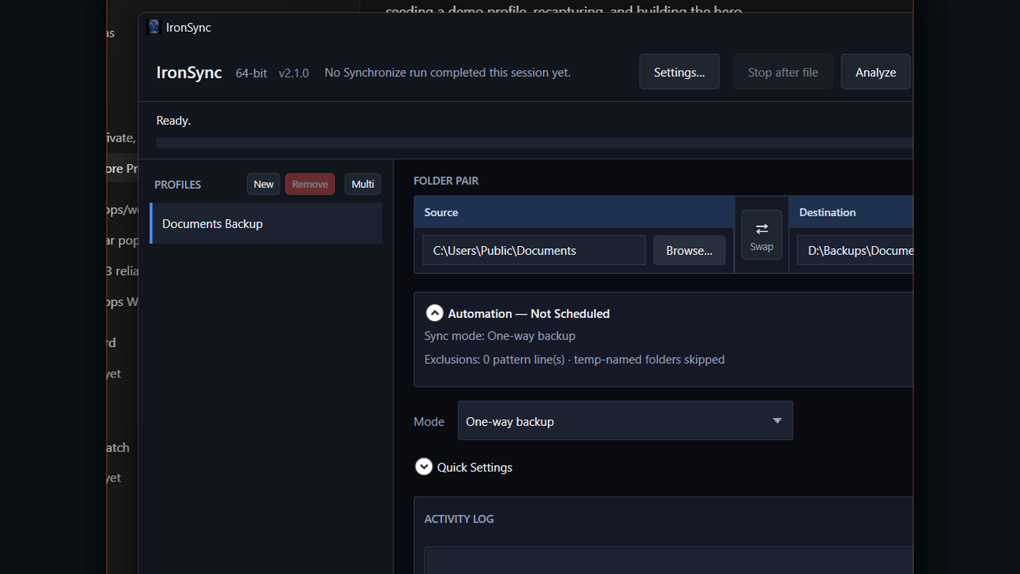Click the Stop after file button
The width and height of the screenshot is (1020, 574).
click(x=783, y=72)
